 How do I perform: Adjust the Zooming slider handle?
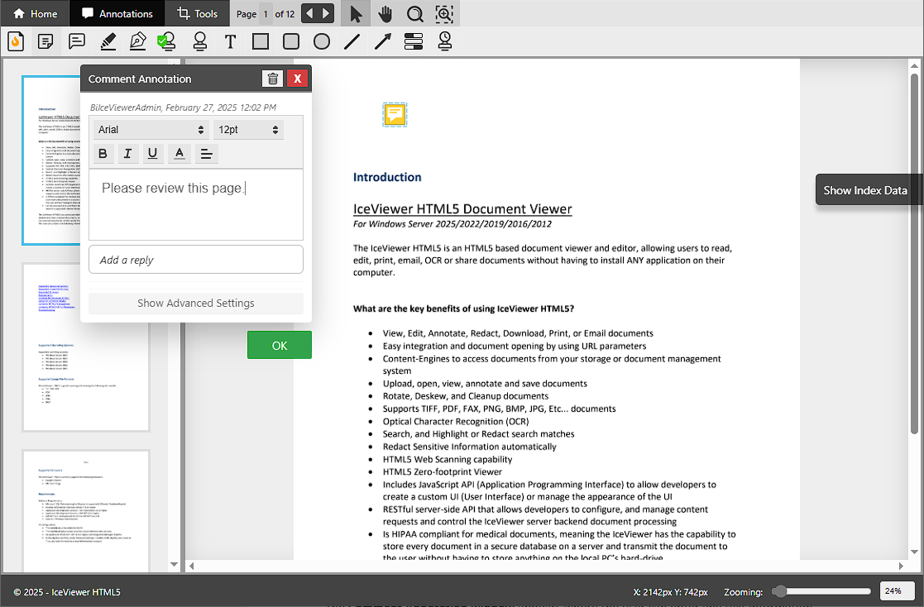778,591
